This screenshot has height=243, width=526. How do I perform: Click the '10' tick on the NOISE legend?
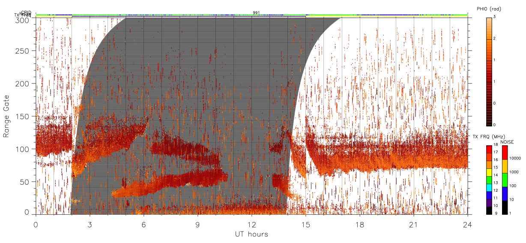(511, 199)
